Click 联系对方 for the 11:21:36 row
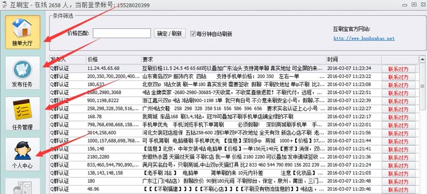427x194 pixels. point(398,157)
